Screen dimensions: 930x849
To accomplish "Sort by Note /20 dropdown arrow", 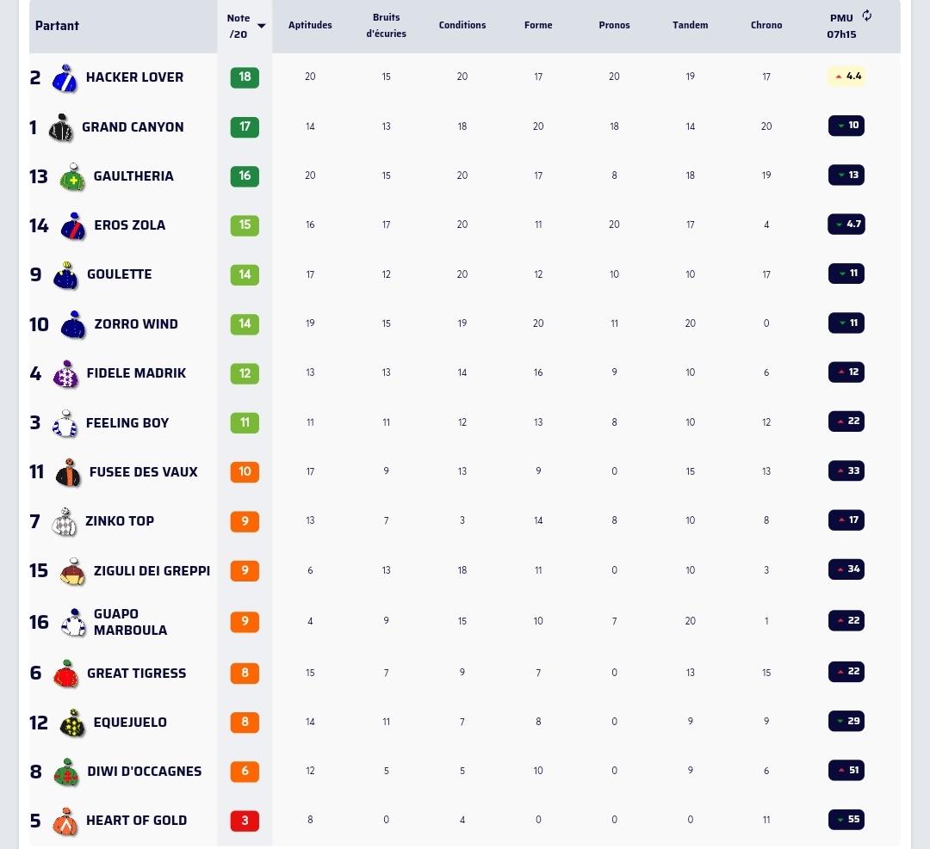I will pos(262,26).
